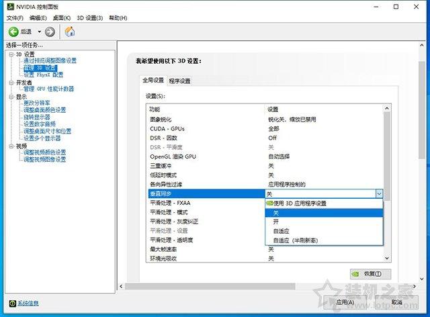The image size is (430, 317).
Task: Click main panel vertical scrollbar thumb
Action: 422,110
